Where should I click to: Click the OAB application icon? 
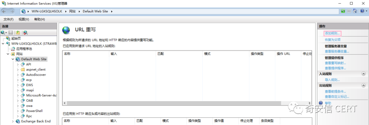(23, 100)
